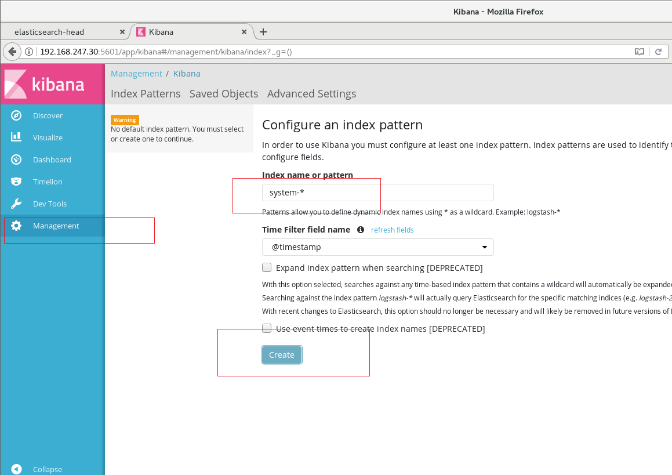672x475 pixels.
Task: Focus the index name input with system-*
Action: pyautogui.click(x=377, y=193)
